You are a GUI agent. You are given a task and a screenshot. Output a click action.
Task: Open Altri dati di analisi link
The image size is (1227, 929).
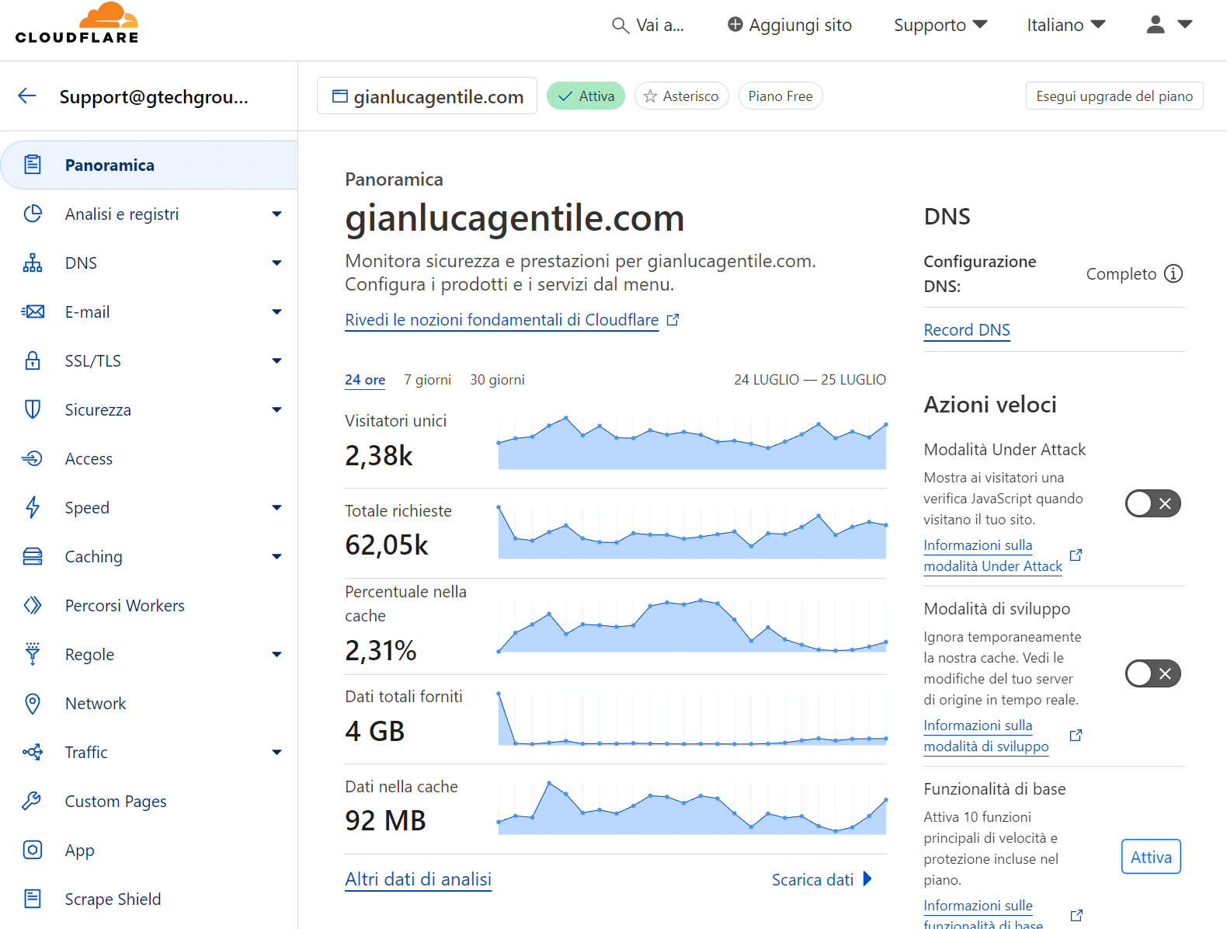[x=418, y=879]
